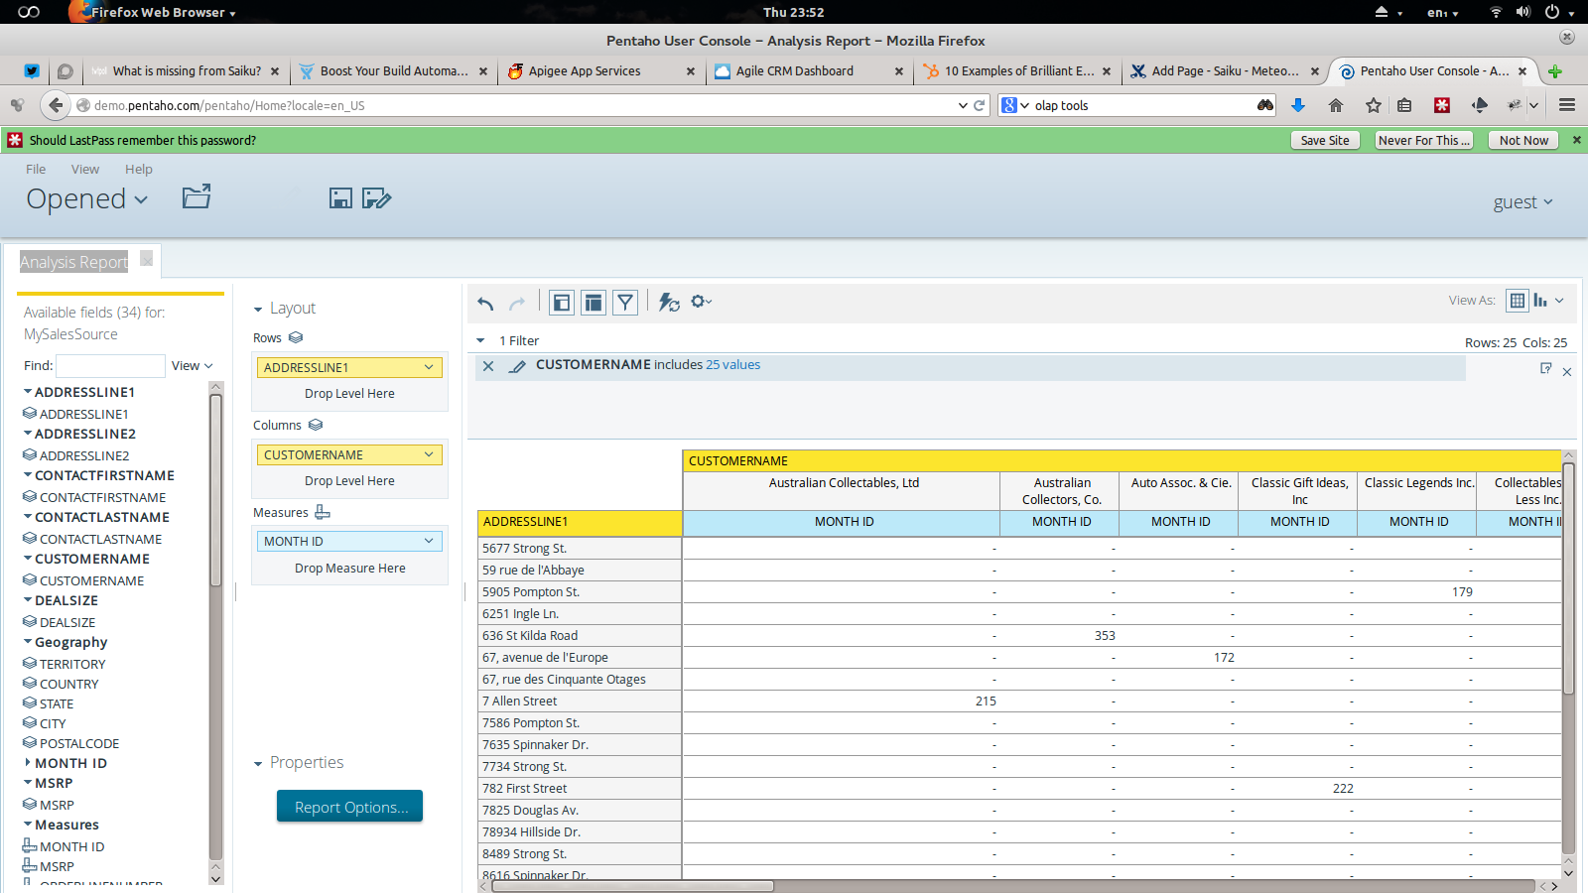The width and height of the screenshot is (1588, 893).
Task: Close the filter panel X on the right
Action: click(1567, 372)
